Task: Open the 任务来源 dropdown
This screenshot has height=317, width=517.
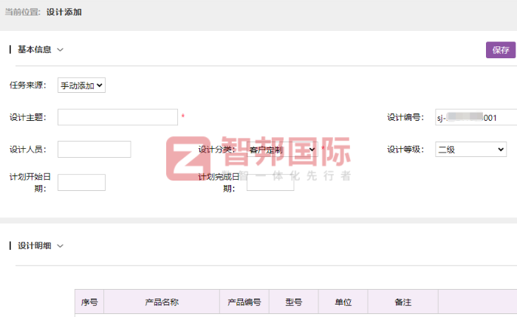Action: (x=82, y=86)
